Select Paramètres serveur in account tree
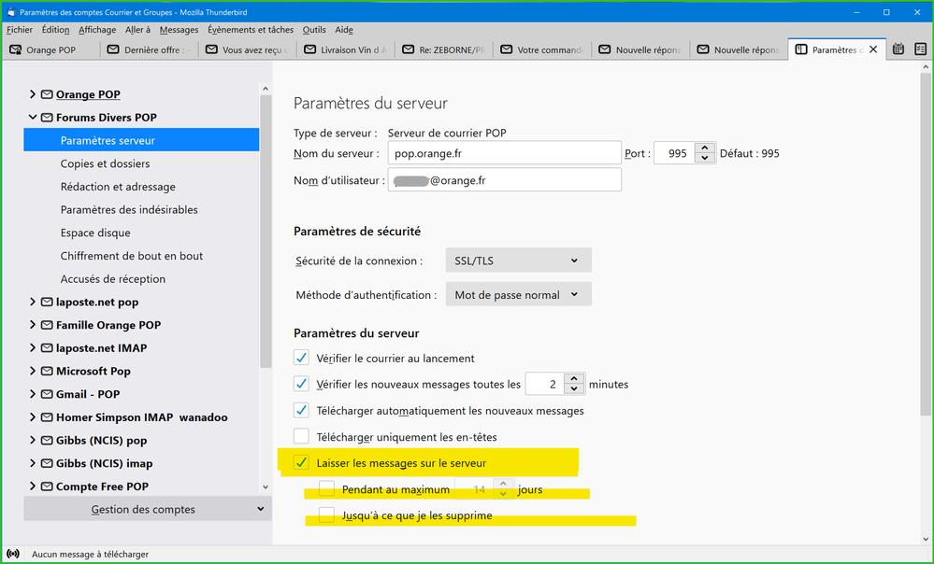 [141, 140]
